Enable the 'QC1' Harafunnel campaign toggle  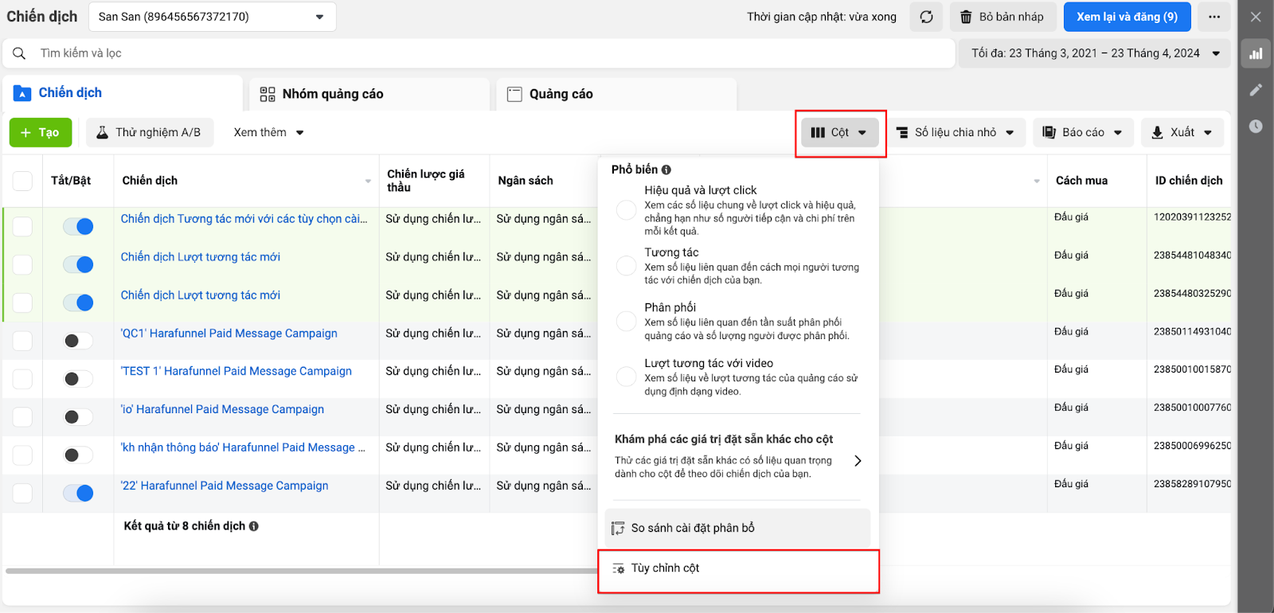(x=79, y=341)
